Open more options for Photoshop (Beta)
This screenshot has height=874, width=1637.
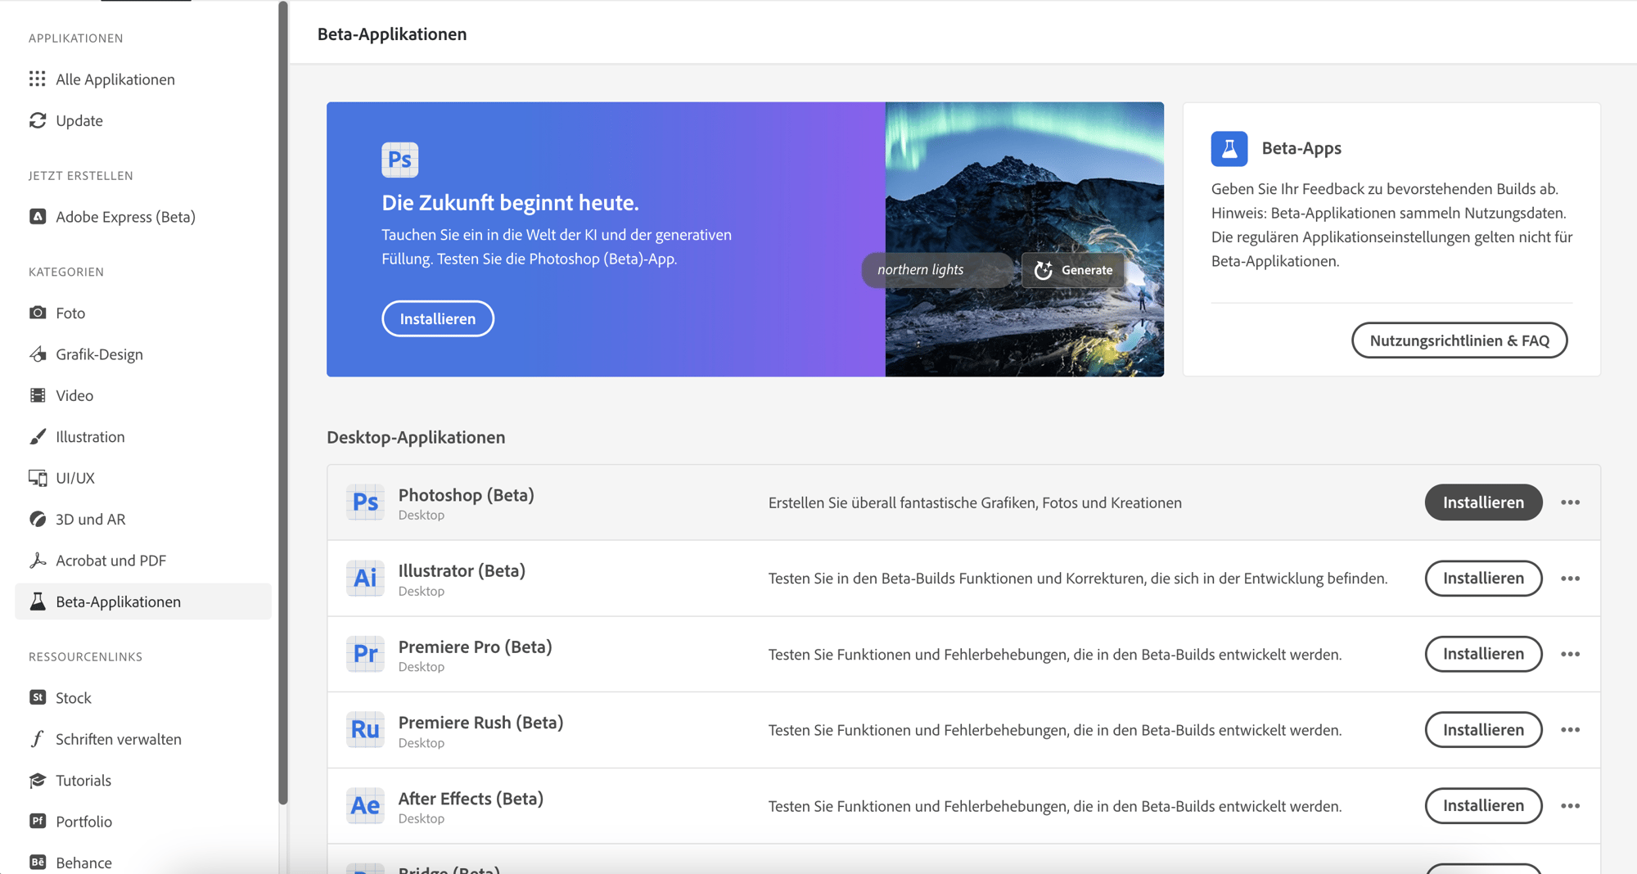click(x=1570, y=502)
